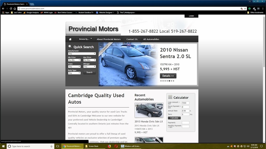266x149 pixels.
Task: Bookmark this page with the star icon
Action: [245, 9]
